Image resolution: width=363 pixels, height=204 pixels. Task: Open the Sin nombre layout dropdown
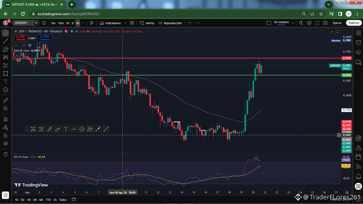click(293, 23)
